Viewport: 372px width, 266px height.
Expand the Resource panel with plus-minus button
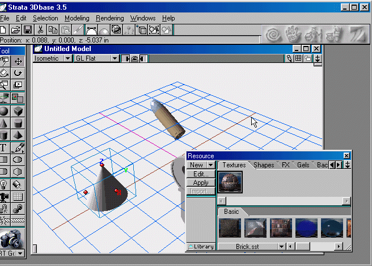point(348,164)
